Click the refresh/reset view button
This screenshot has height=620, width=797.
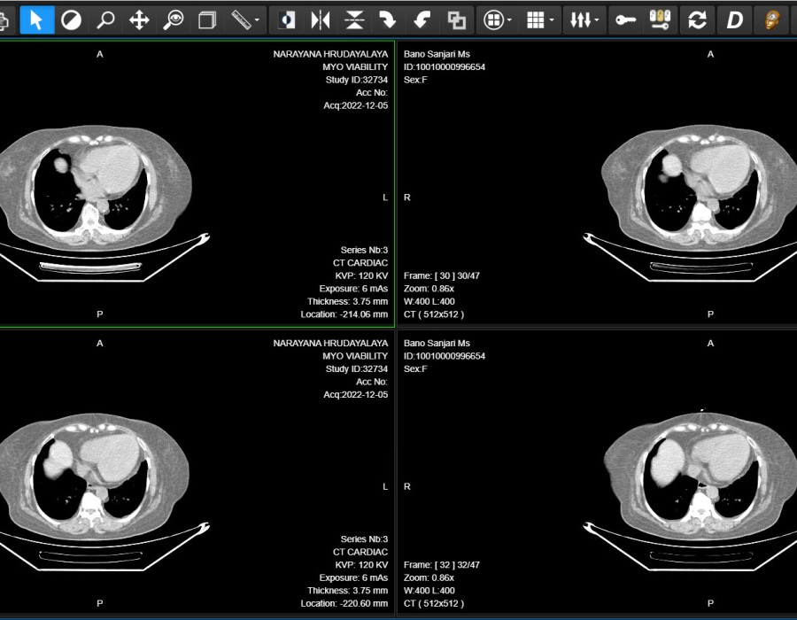tap(698, 19)
